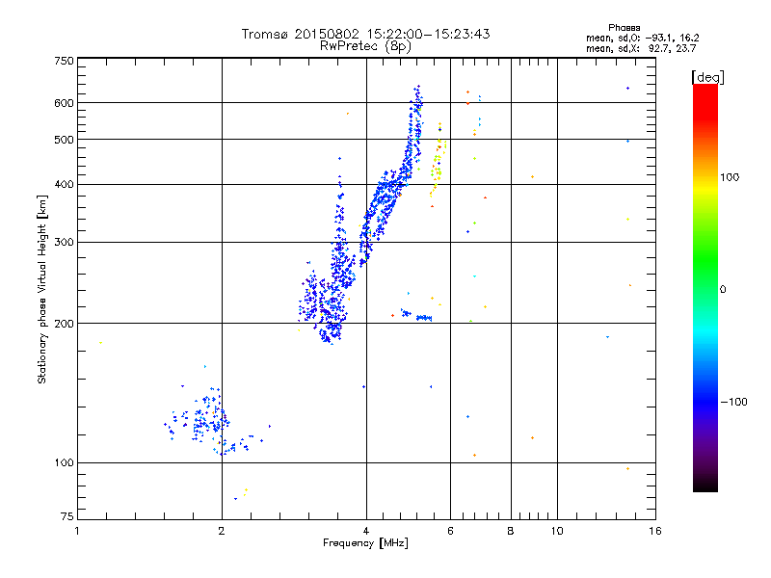Image resolution: width=771 pixels, height=578 pixels.
Task: Click 'mean, sd,O: -93.1, 16.2' text
Action: click(x=642, y=38)
